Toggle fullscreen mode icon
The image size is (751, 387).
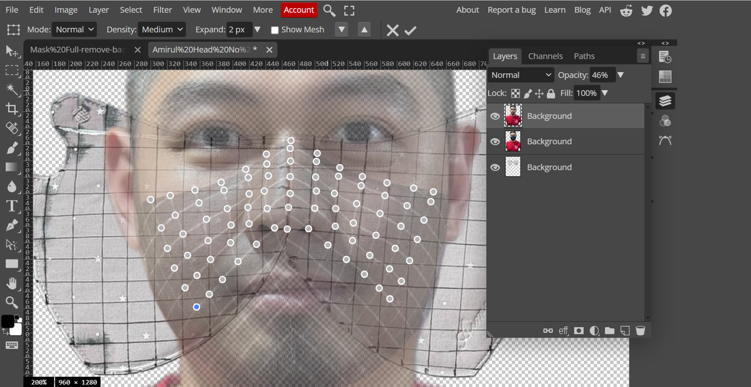(x=349, y=10)
